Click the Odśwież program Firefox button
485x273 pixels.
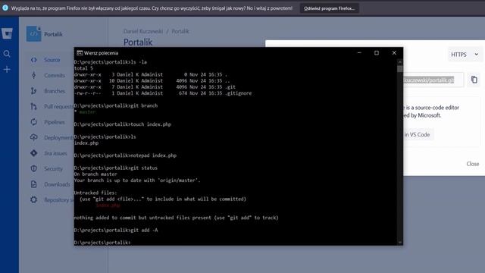click(330, 8)
